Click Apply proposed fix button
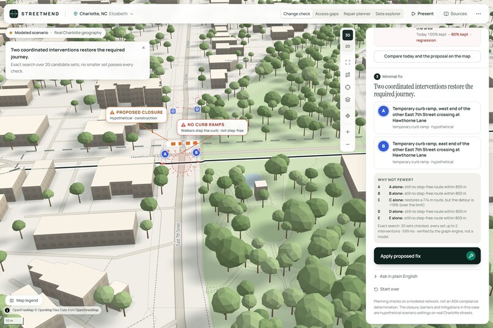 pos(427,256)
